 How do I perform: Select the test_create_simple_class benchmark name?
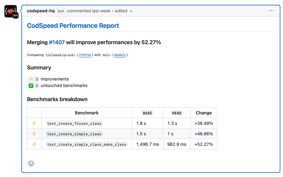[x=74, y=134]
